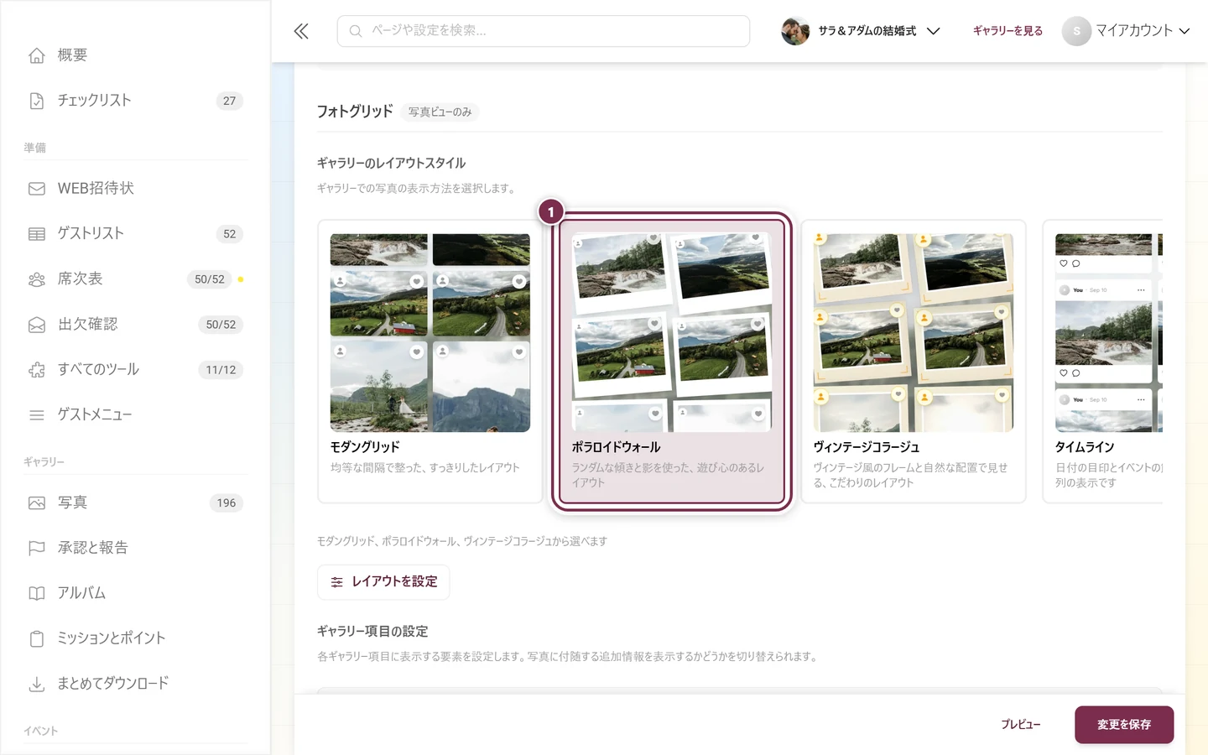Click the すべてのツール puzzle icon

pos(37,370)
